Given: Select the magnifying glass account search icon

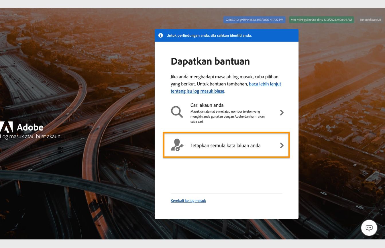Looking at the screenshot, I should pyautogui.click(x=177, y=112).
